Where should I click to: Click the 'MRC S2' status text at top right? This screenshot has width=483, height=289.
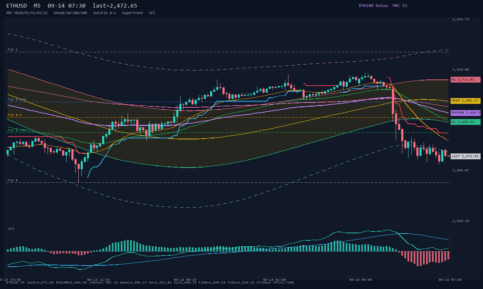coord(400,6)
